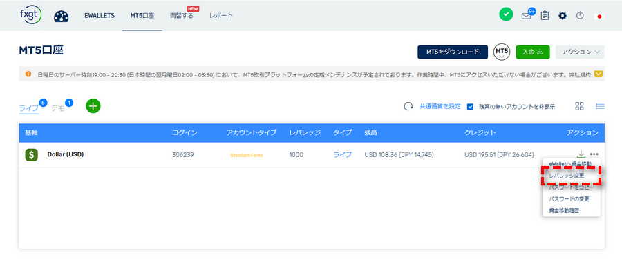
Task: Open the three-dot menu in Dollar row
Action: coord(594,154)
